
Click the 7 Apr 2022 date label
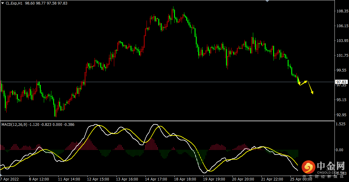coord(9,179)
